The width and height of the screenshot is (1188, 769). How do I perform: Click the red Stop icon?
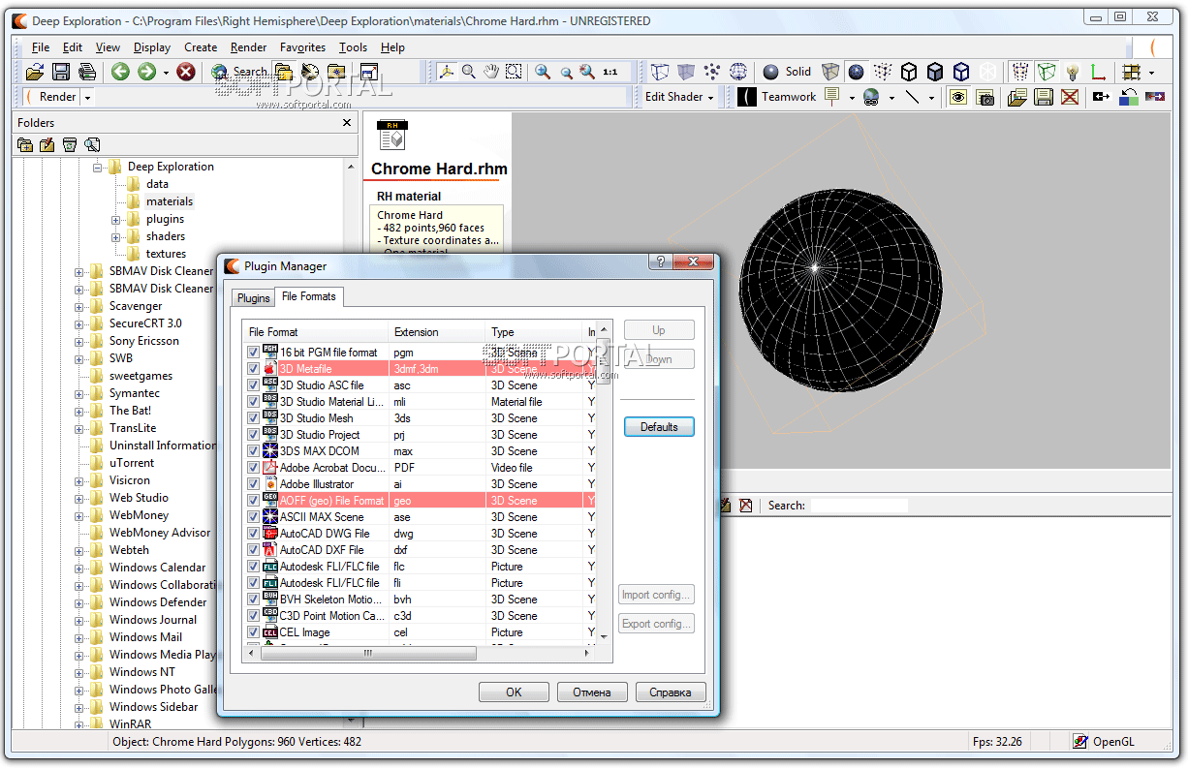point(186,72)
